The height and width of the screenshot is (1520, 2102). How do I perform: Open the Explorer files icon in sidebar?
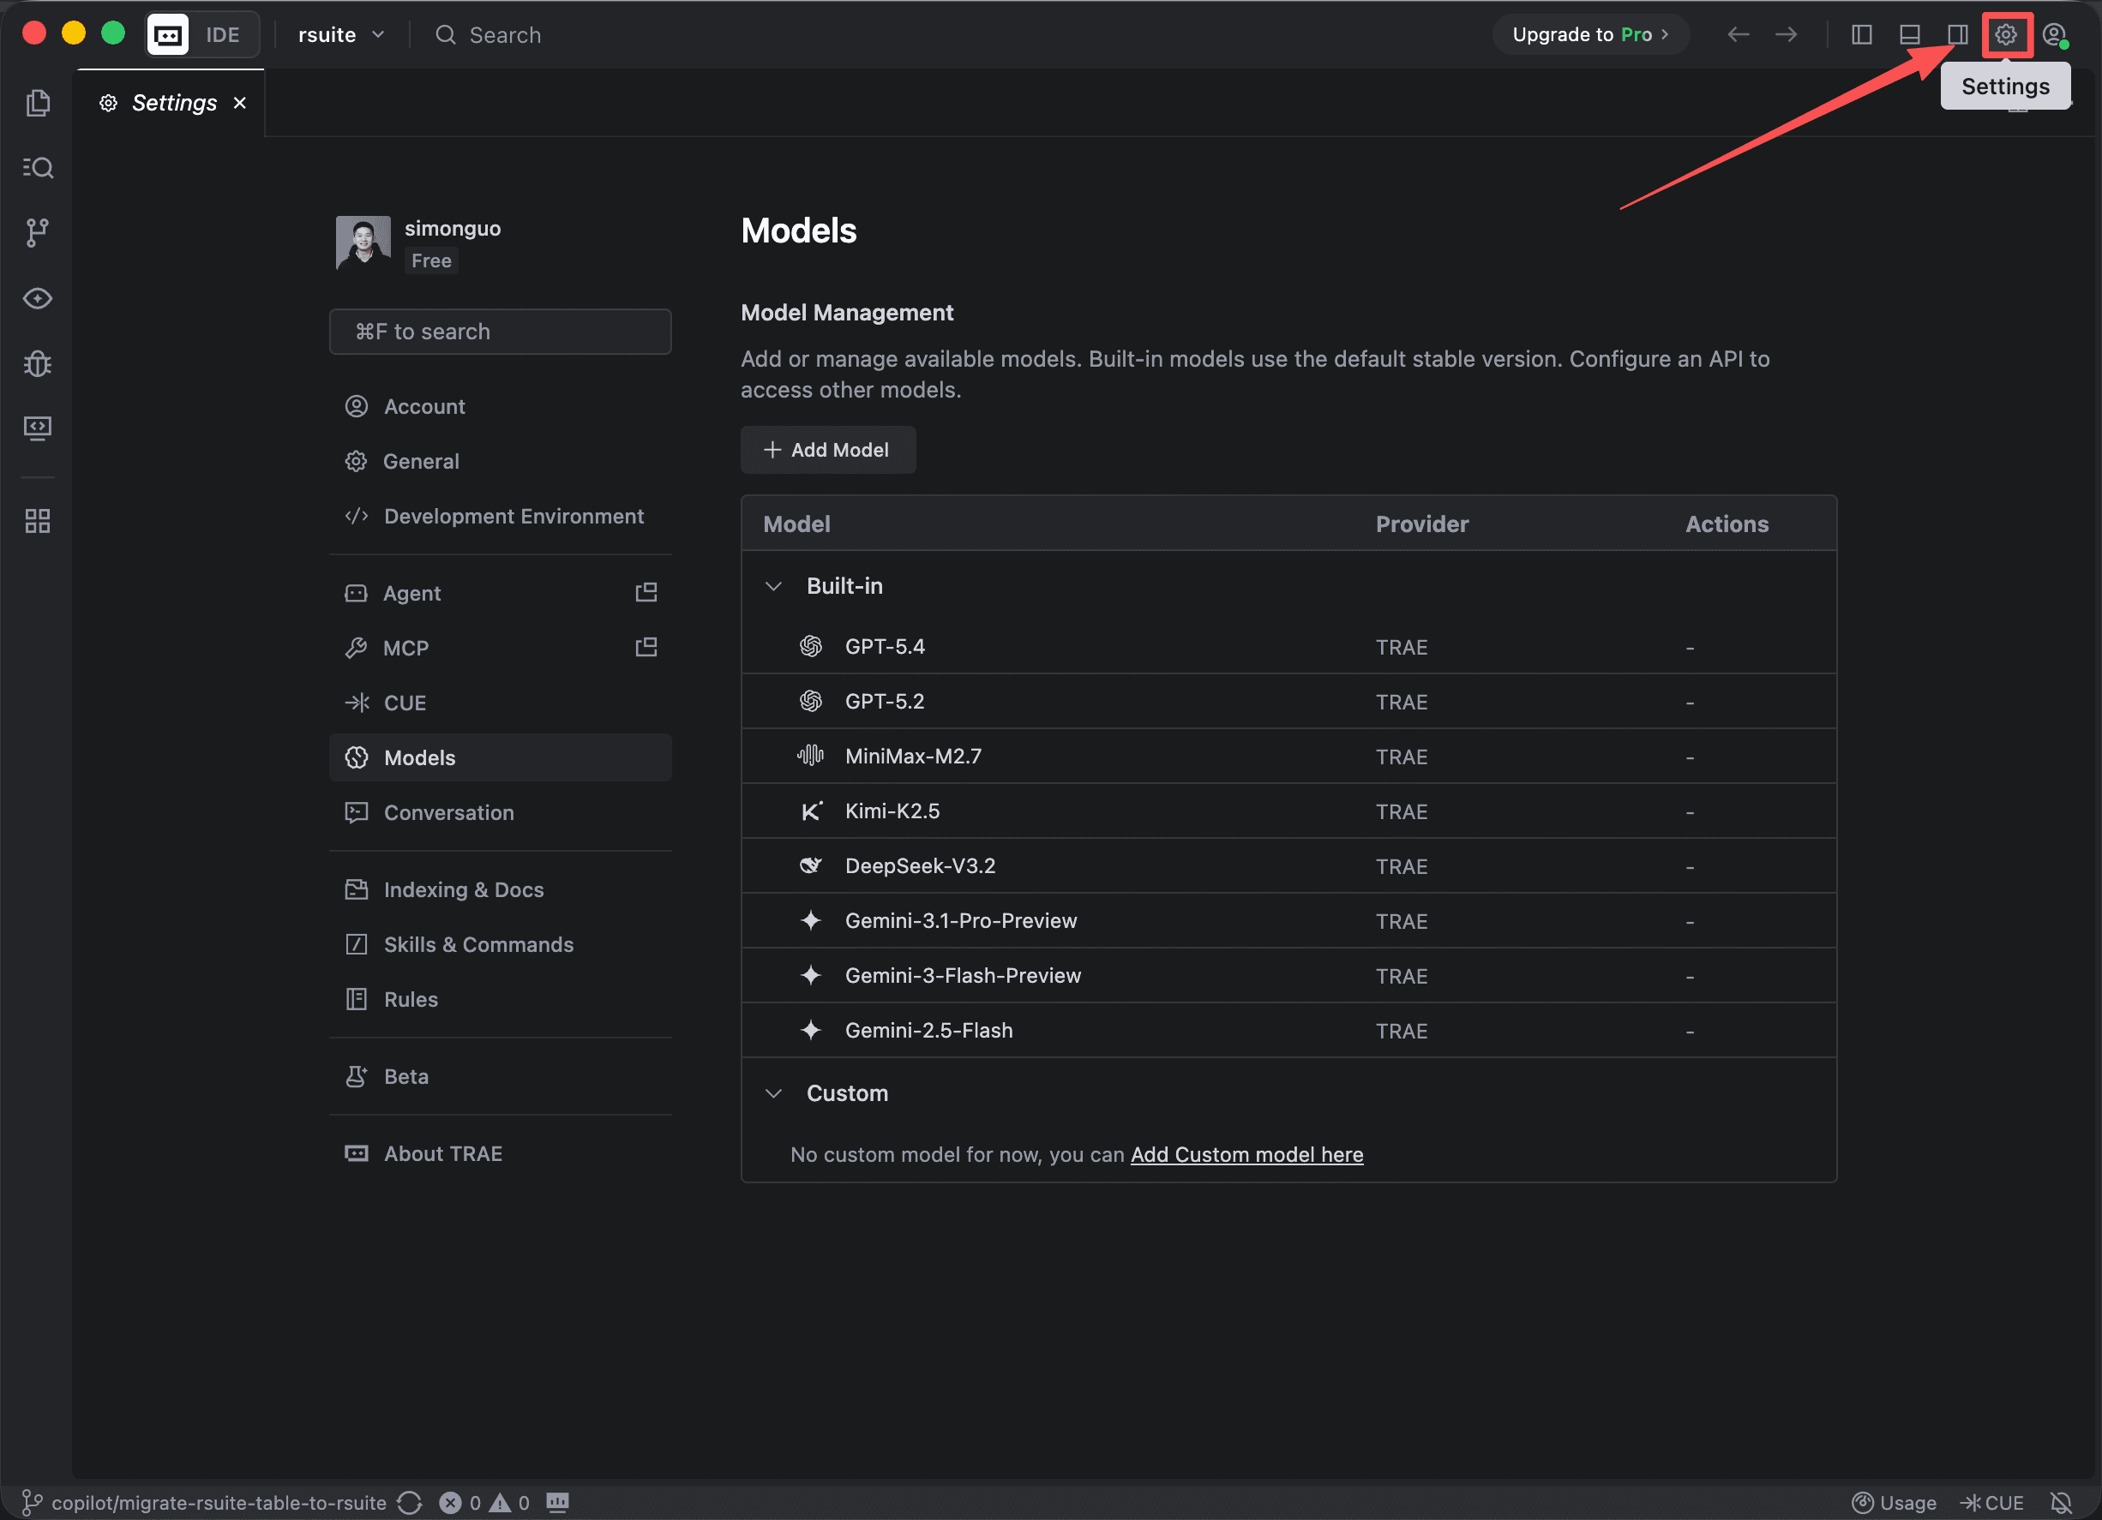38,103
